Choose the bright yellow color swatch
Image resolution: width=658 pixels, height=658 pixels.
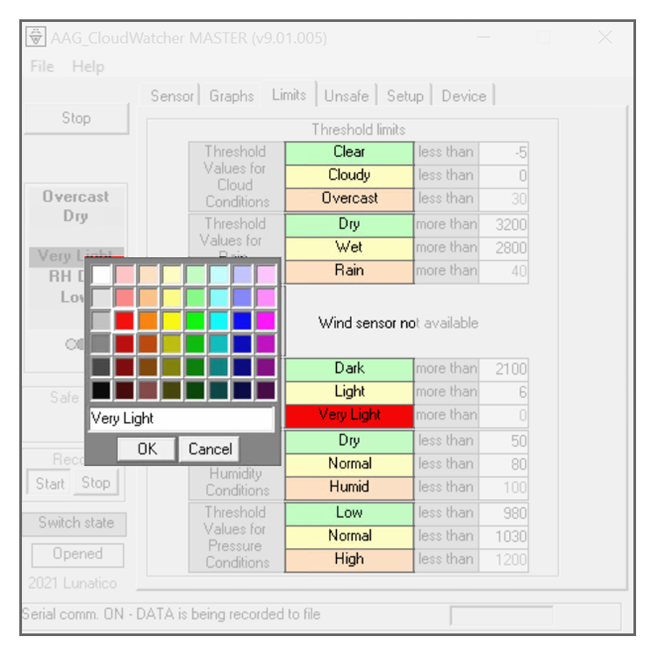tap(172, 320)
